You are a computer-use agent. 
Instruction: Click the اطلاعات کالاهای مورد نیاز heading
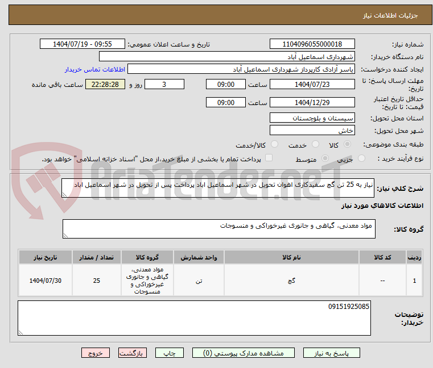click(x=382, y=206)
